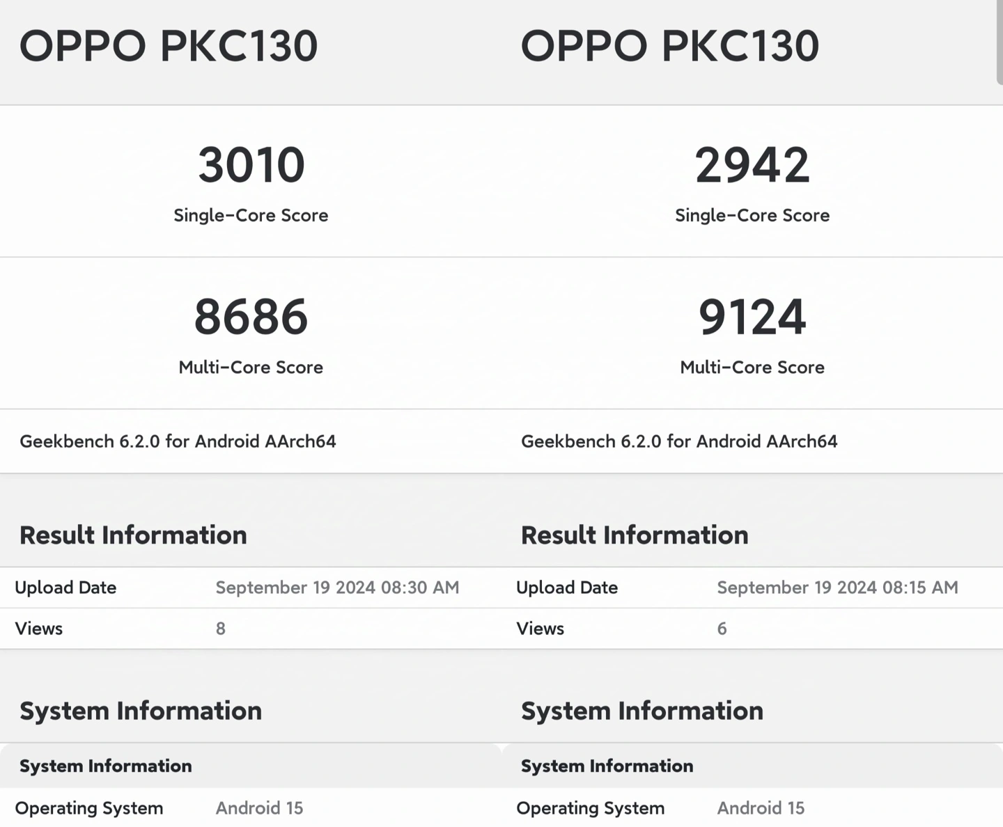Select the right Multi-Core Score 9124

point(752,317)
